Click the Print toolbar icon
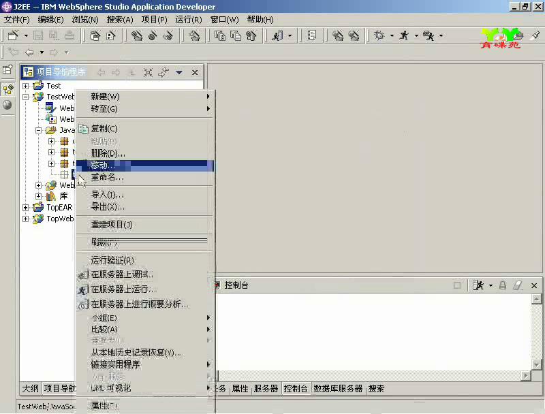545x414 pixels. 69,35
